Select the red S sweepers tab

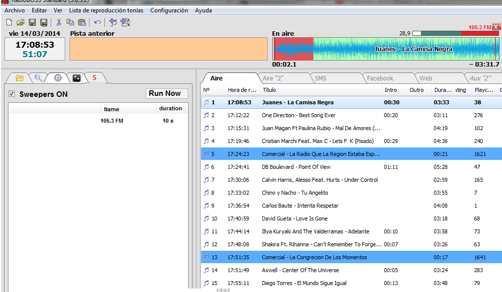coord(95,77)
